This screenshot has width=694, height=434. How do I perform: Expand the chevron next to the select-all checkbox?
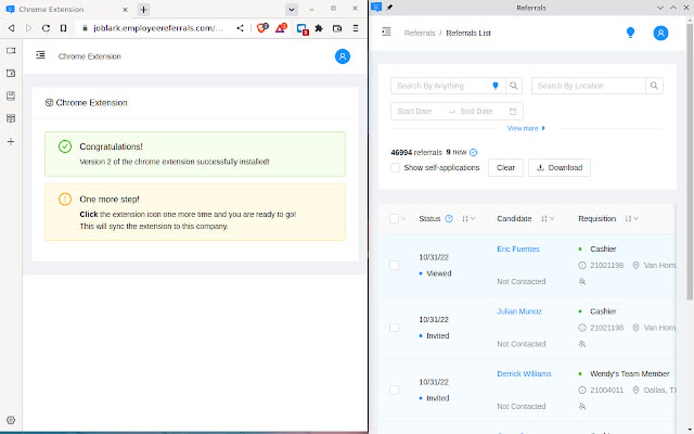[404, 218]
